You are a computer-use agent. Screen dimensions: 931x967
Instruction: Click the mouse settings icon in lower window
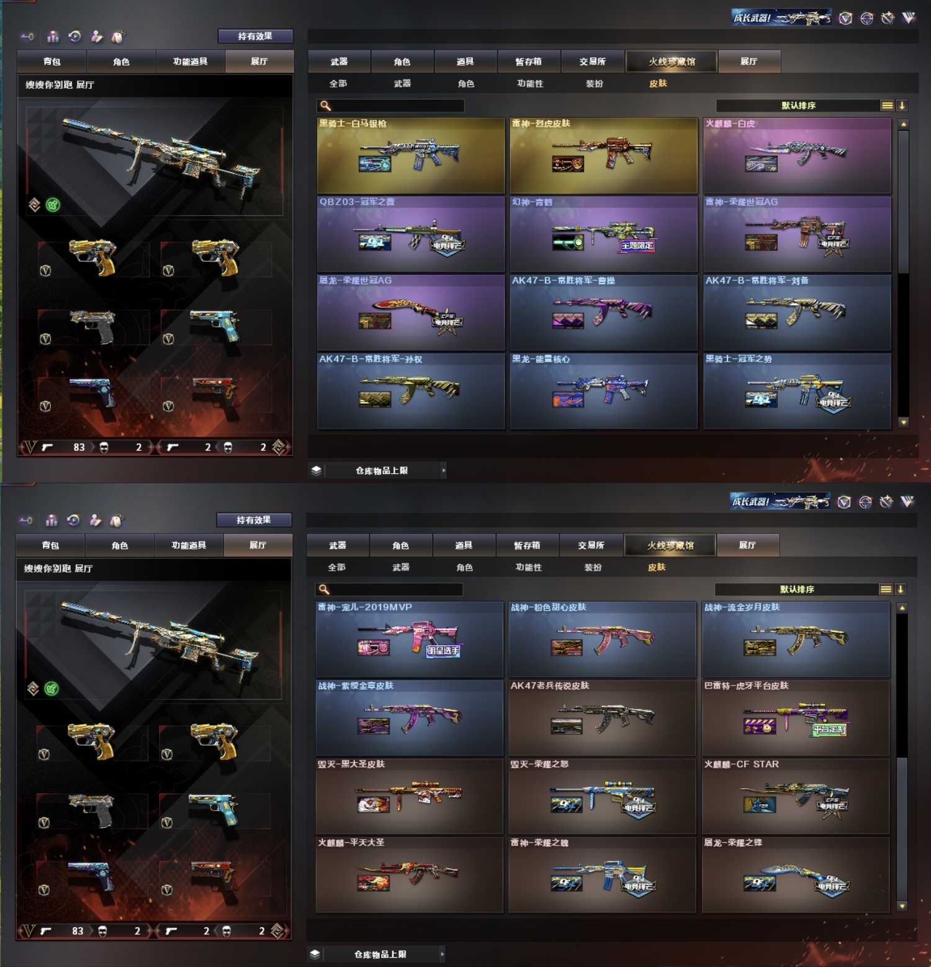tap(117, 520)
